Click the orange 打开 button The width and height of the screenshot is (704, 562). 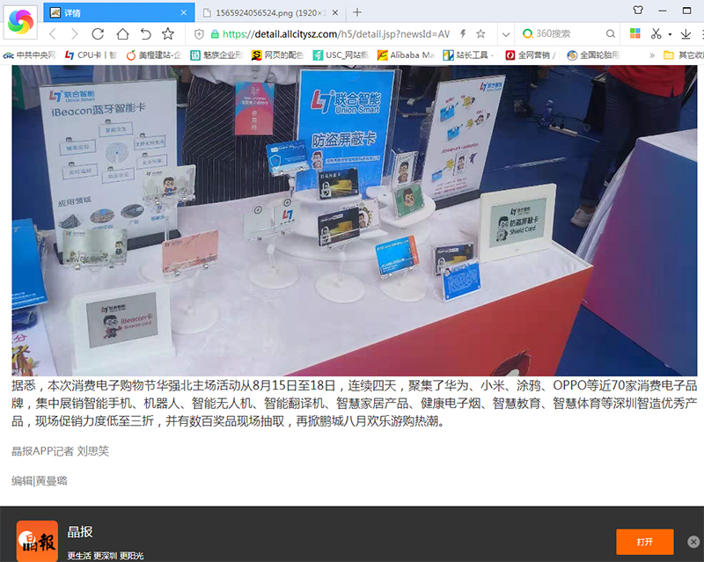[644, 541]
